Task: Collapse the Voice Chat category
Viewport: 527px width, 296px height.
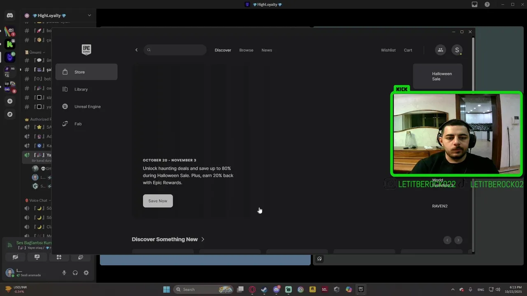Action: point(38,201)
